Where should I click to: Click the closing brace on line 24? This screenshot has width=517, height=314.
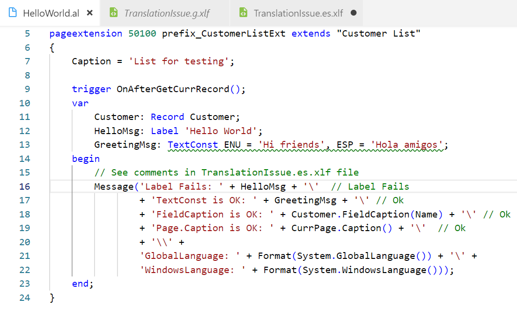tap(52, 298)
